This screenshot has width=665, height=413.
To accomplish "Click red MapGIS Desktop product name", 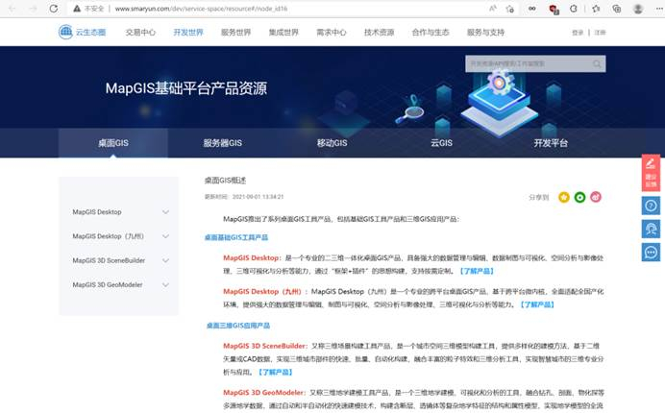I will [x=251, y=257].
